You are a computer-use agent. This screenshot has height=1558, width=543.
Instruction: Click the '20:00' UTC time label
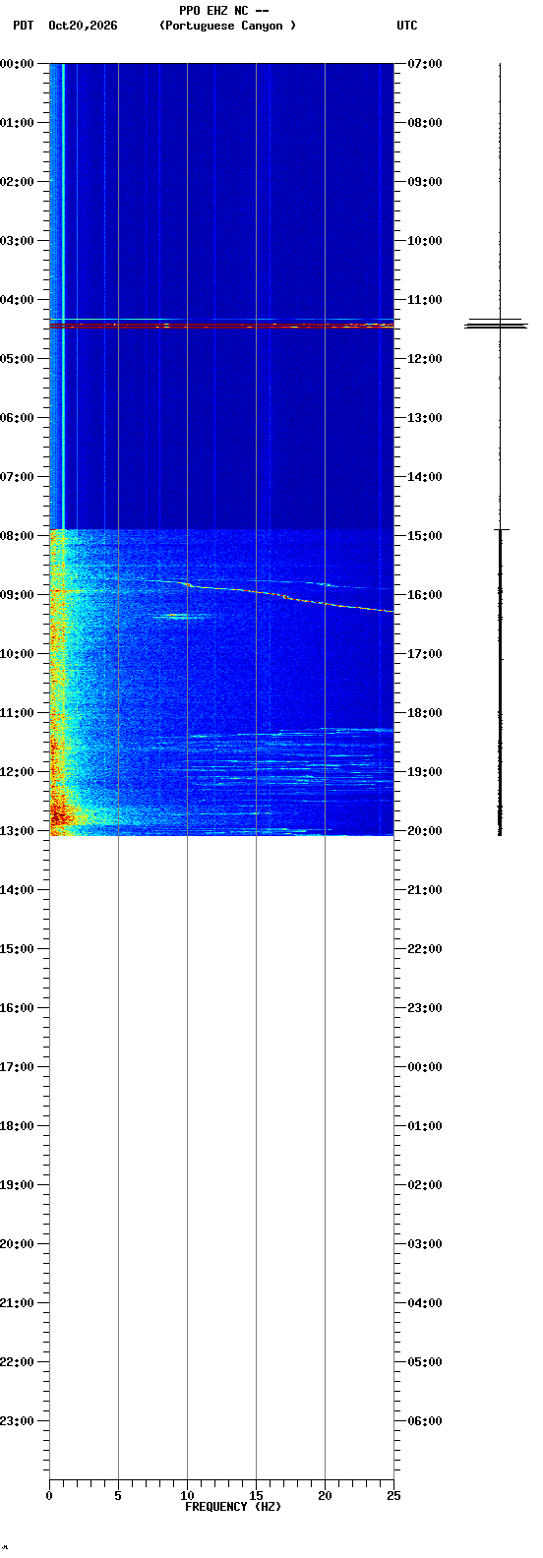(x=425, y=831)
